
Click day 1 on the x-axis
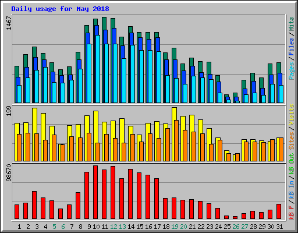(x=19, y=227)
